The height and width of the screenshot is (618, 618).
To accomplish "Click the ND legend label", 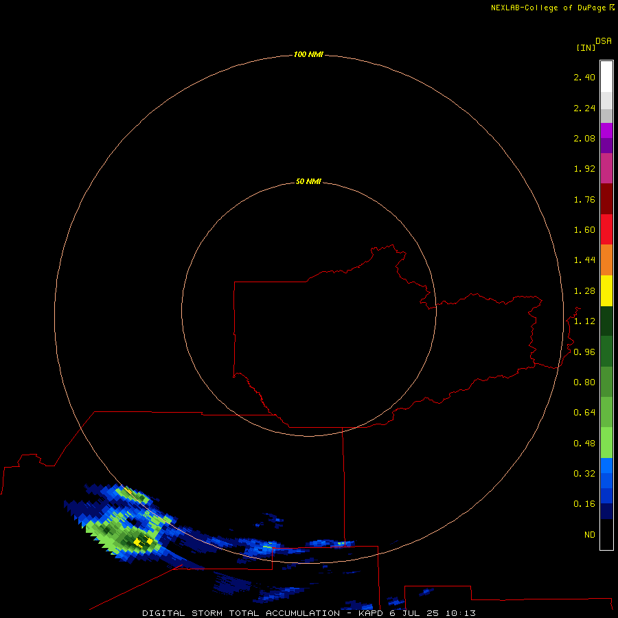I will point(590,535).
